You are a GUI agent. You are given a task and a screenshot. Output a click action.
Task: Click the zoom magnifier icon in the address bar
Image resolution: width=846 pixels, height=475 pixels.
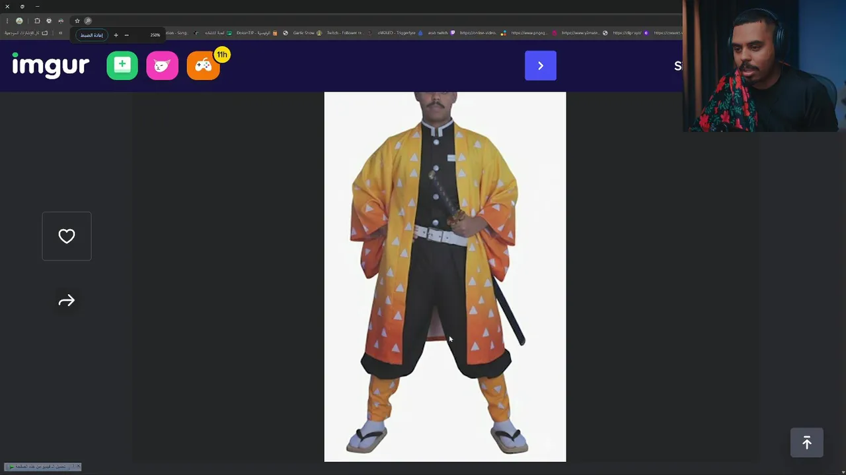point(88,20)
